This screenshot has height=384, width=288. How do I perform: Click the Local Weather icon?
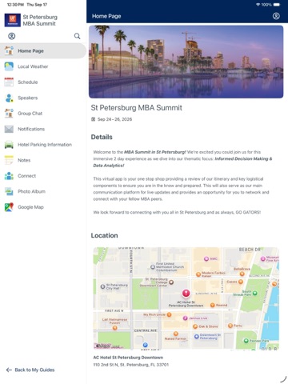coord(9,66)
